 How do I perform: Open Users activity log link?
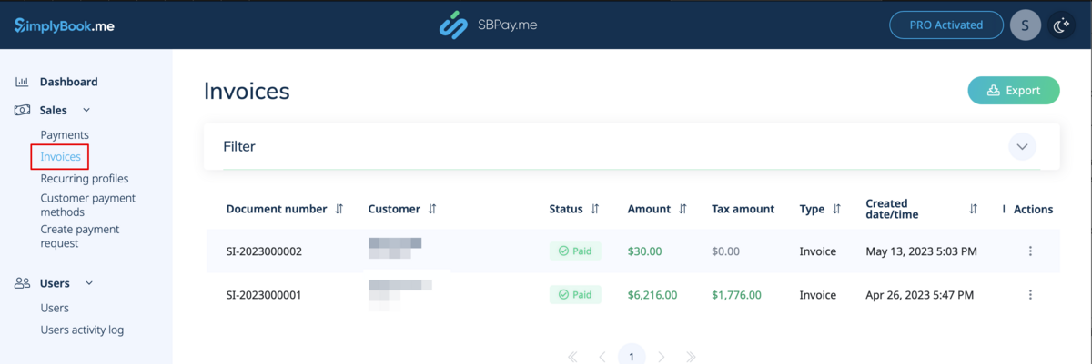82,330
